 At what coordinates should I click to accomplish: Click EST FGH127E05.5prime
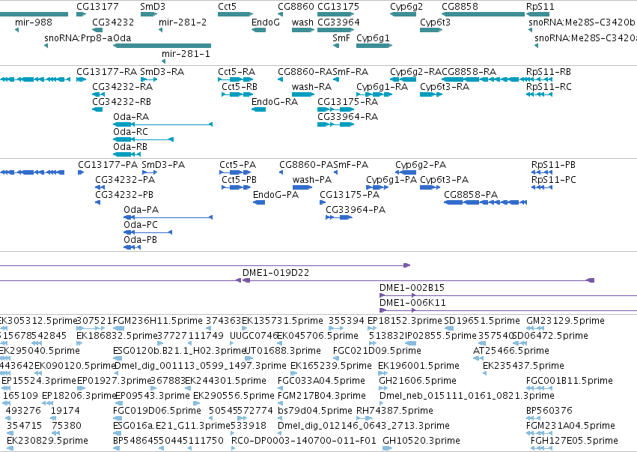tap(574, 441)
